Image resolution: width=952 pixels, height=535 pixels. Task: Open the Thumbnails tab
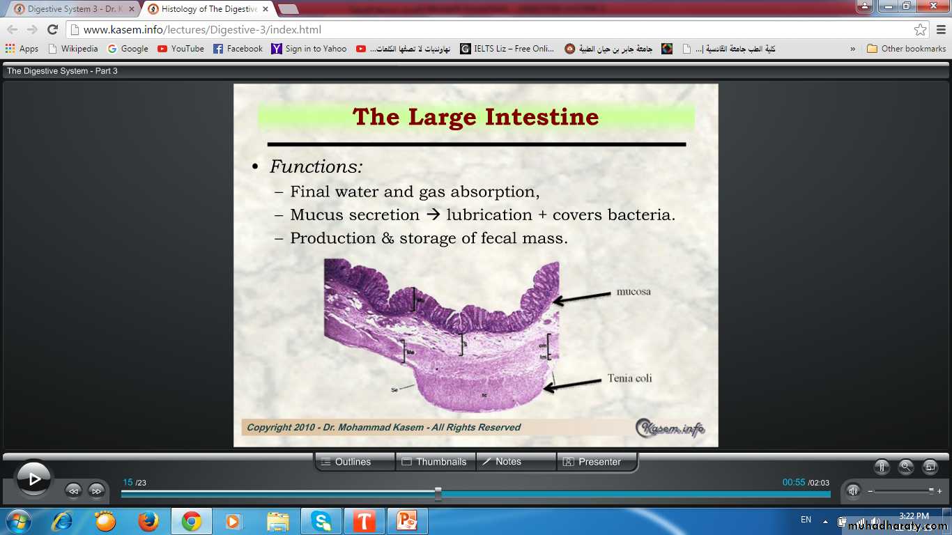click(x=436, y=462)
